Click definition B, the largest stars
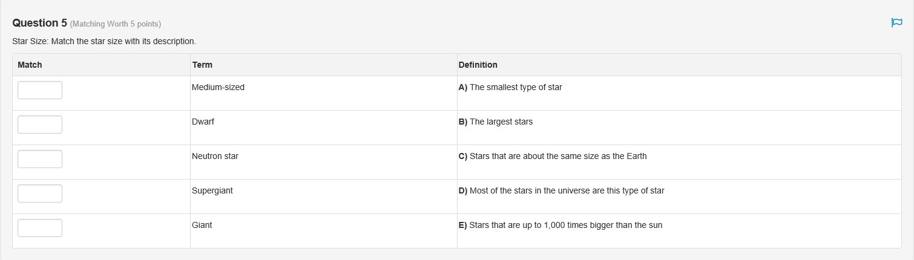The width and height of the screenshot is (914, 260). click(496, 122)
